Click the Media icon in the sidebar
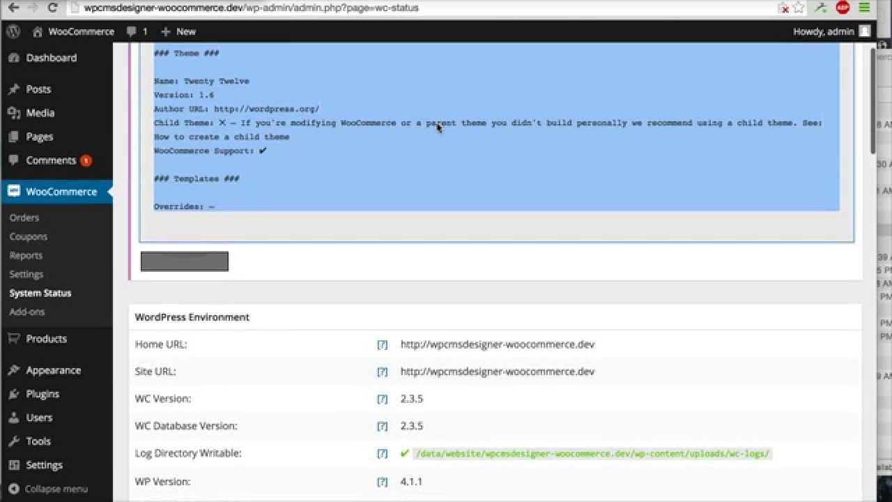Viewport: 892px width, 502px height. (x=14, y=113)
